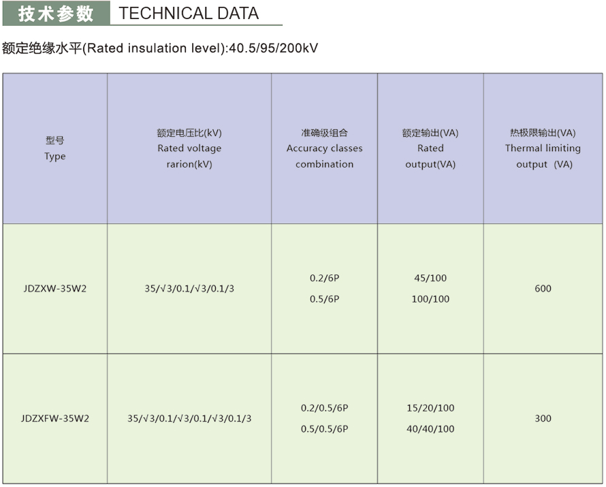This screenshot has width=606, height=487.
Task: Select the JDZXW-35W2 type cell
Action: tap(55, 289)
